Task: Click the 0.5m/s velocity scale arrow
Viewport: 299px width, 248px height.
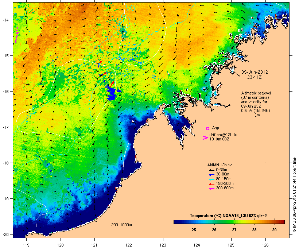Action: point(253,115)
